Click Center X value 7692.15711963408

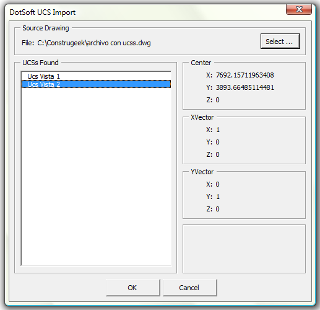click(244, 75)
